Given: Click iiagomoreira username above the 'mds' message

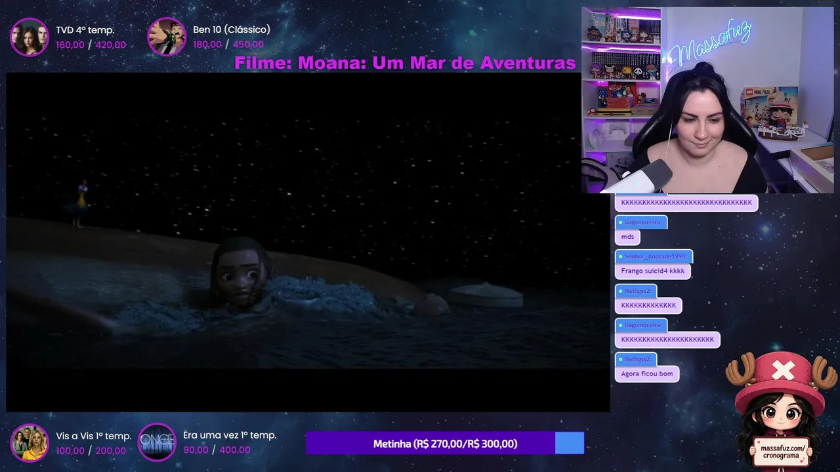Looking at the screenshot, I should [643, 222].
